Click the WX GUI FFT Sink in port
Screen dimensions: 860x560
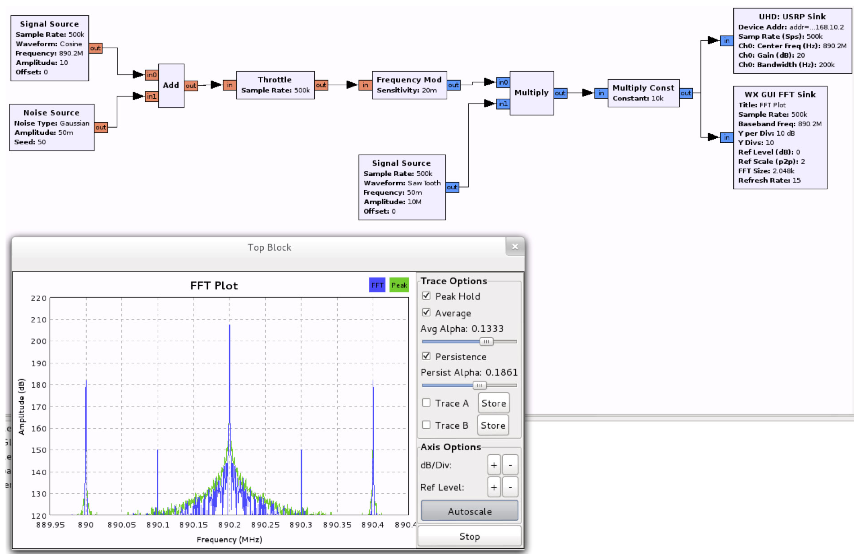[726, 137]
